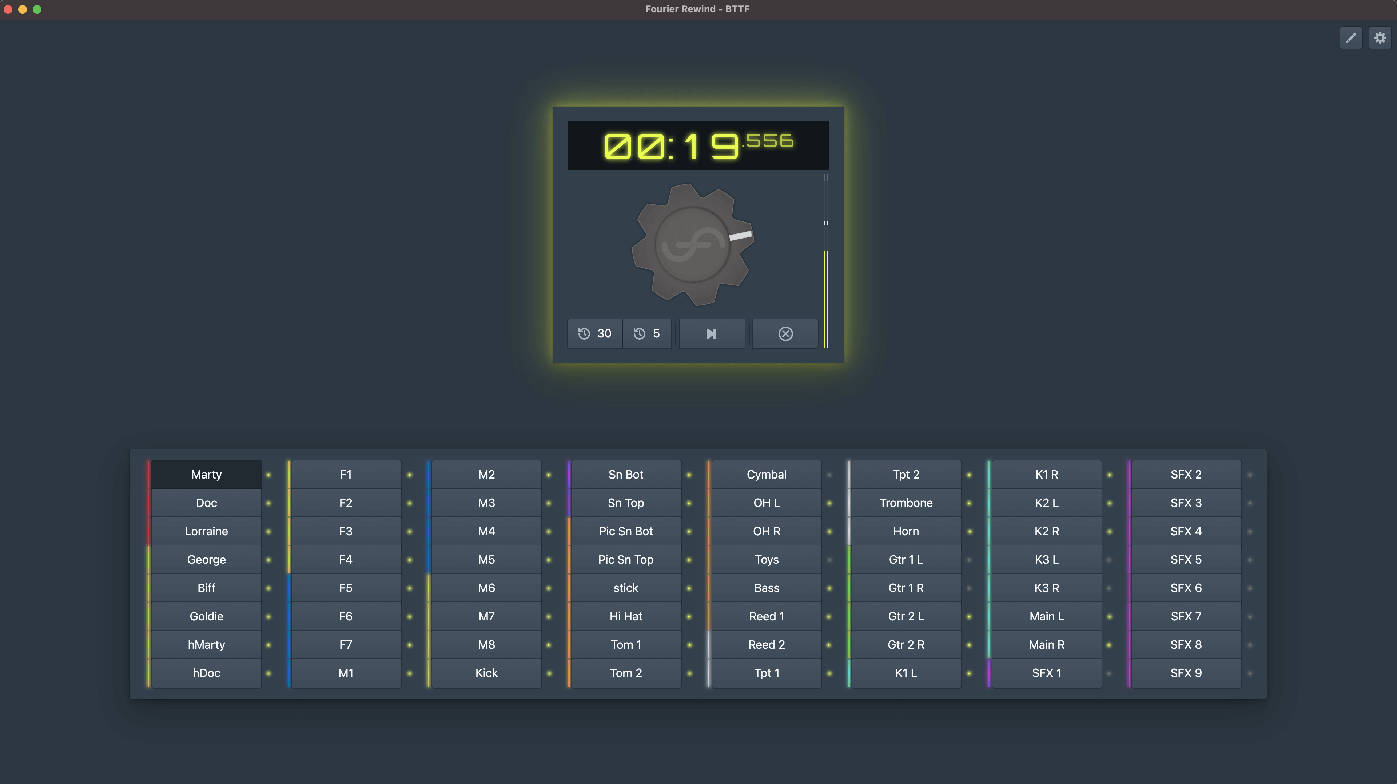Rewind 5 seconds
The image size is (1397, 784).
[x=647, y=333]
